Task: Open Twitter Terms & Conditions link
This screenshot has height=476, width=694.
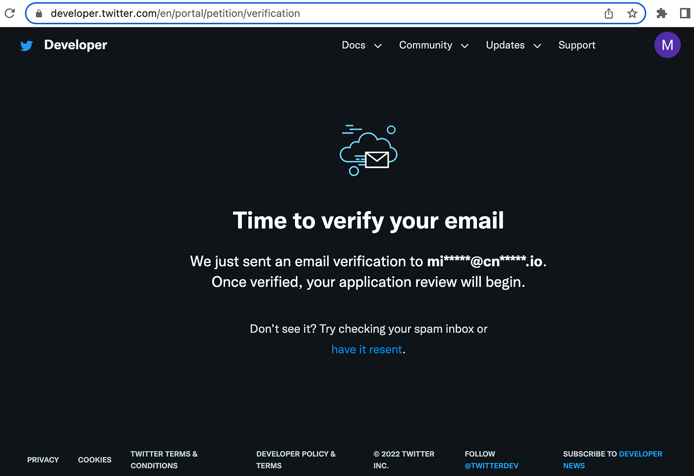Action: tap(164, 460)
